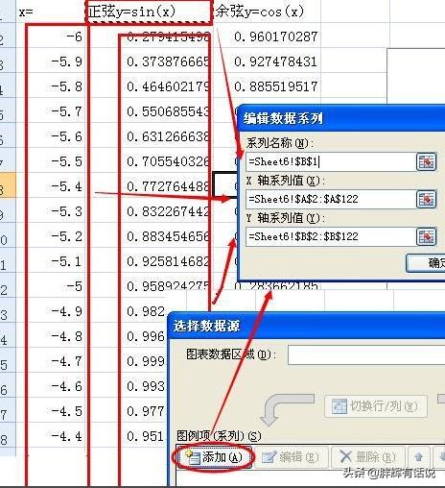The width and height of the screenshot is (445, 488).
Task: Click title bar of 编辑数据系列 dialog
Action: click(341, 118)
